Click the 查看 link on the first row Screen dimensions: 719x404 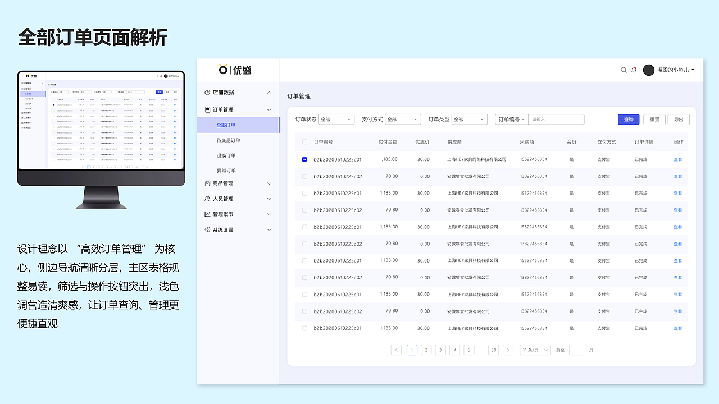pyautogui.click(x=677, y=159)
